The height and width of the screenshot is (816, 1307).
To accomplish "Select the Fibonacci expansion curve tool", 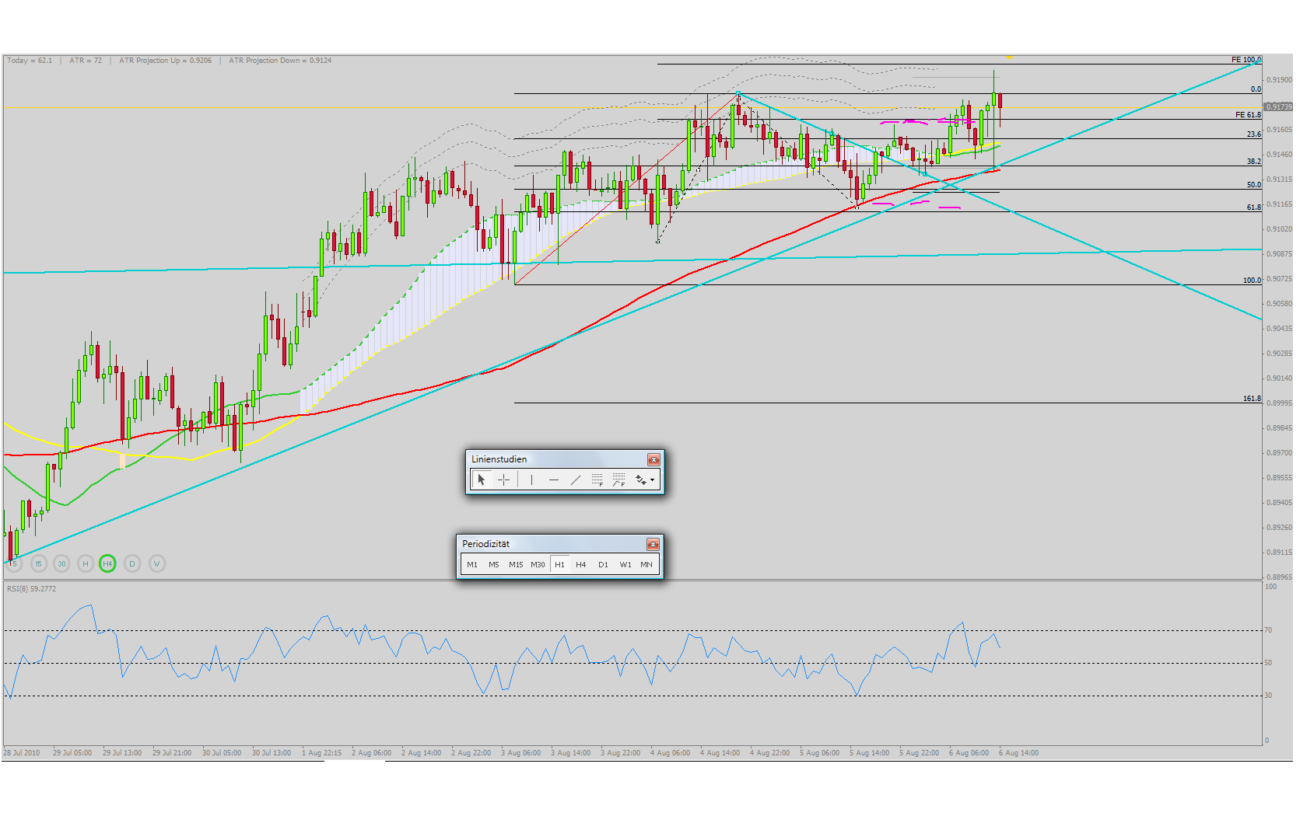I will 618,479.
